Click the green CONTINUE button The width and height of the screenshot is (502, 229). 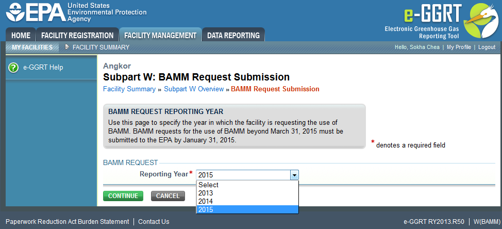123,196
